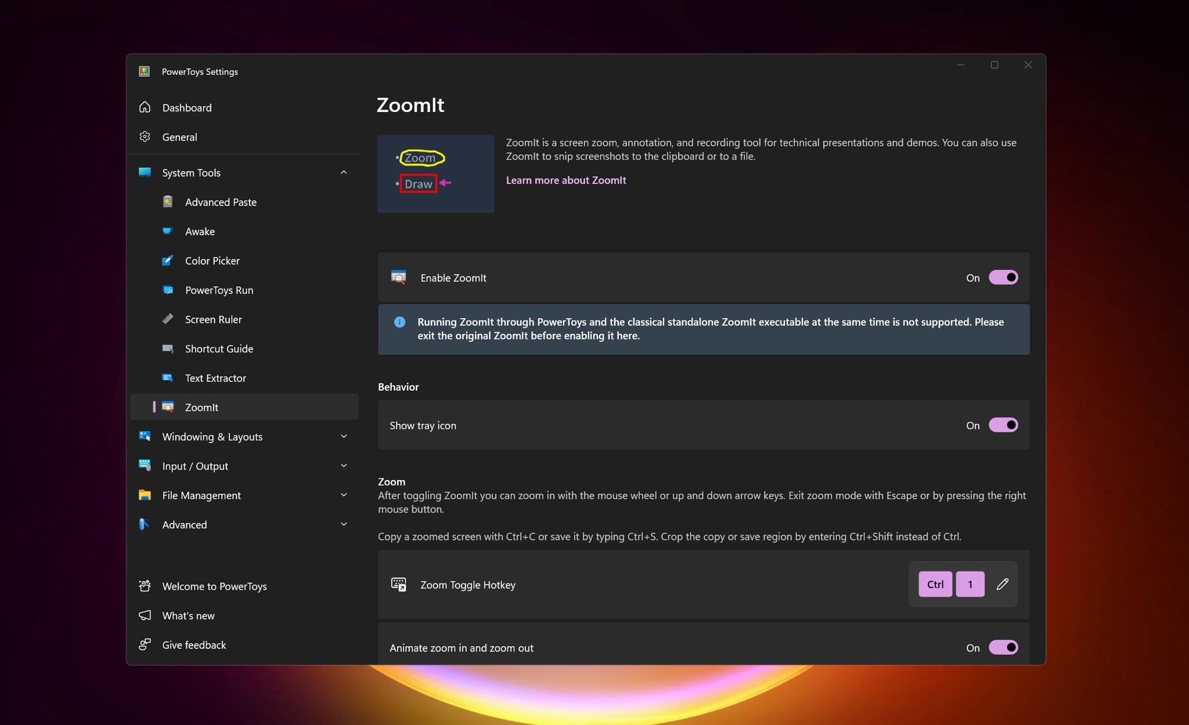Click the ZoomIt preview thumbnail image
The height and width of the screenshot is (725, 1189).
435,174
